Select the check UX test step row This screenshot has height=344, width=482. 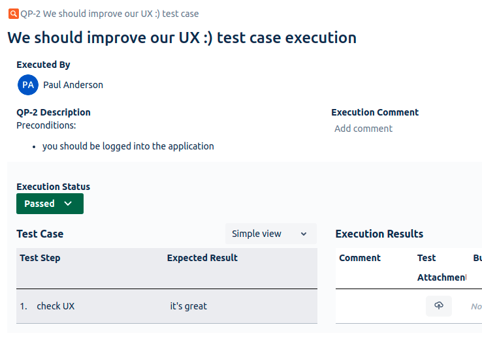167,306
